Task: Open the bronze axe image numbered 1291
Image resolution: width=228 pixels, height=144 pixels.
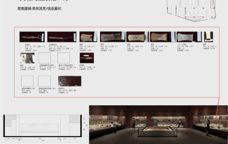Action: point(112,37)
